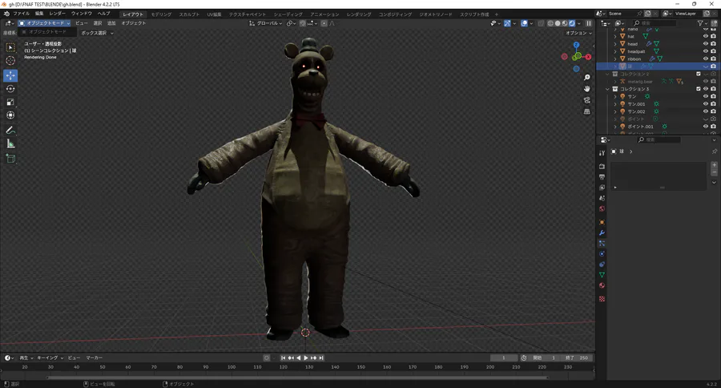The height and width of the screenshot is (388, 721).
Task: Open the Particles properties tab
Action: tap(602, 243)
